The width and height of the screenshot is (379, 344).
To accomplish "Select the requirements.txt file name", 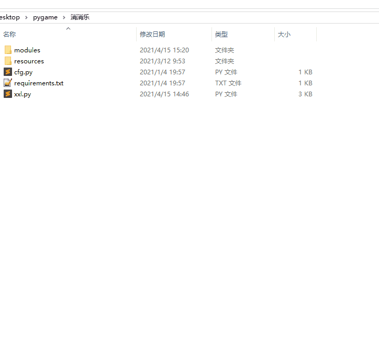I will [x=39, y=83].
